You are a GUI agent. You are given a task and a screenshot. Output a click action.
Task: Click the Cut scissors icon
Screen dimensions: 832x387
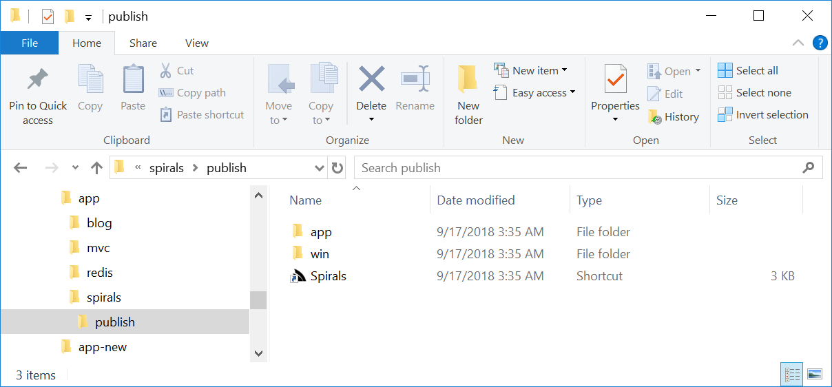[166, 70]
